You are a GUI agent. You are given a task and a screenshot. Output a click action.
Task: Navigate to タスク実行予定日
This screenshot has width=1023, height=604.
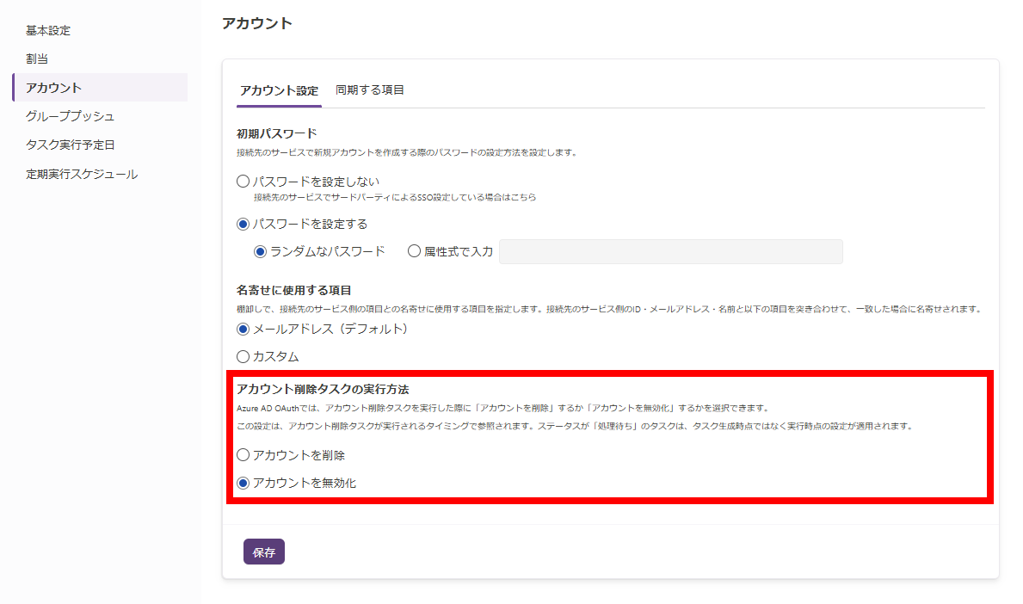[70, 145]
